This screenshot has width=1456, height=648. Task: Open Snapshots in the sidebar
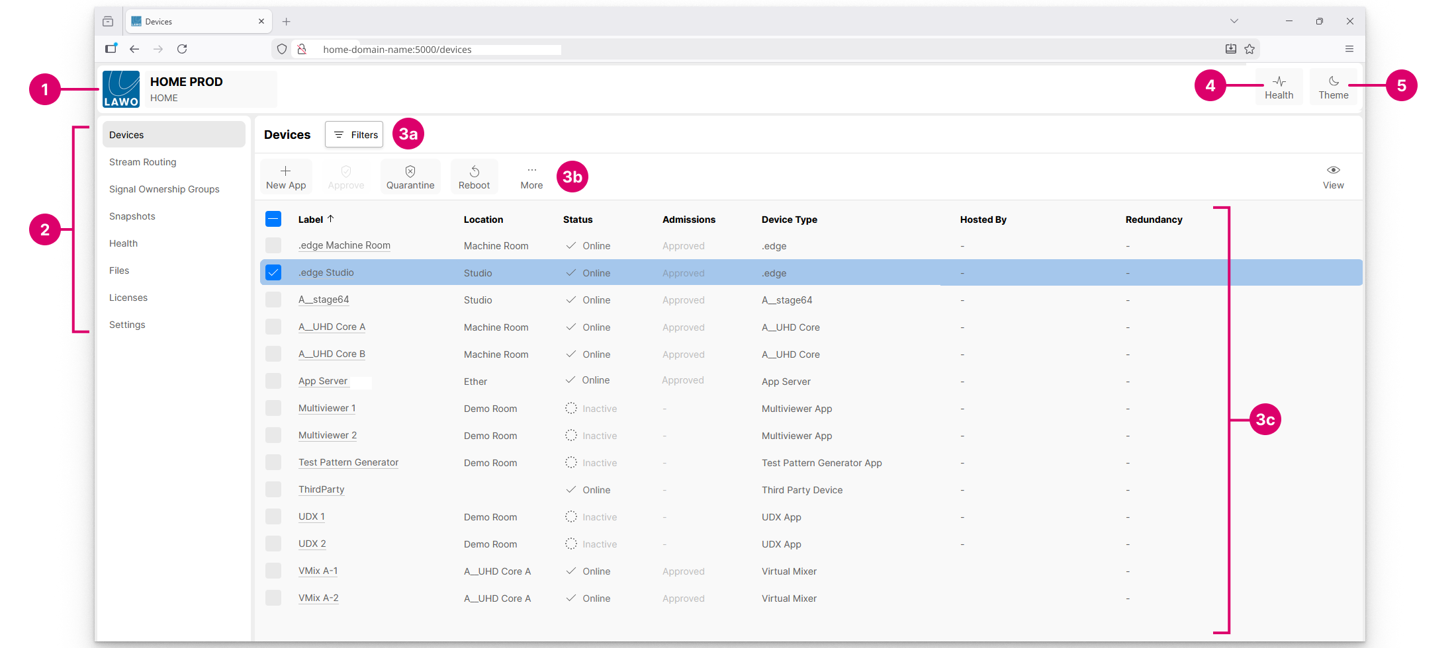[x=132, y=216]
